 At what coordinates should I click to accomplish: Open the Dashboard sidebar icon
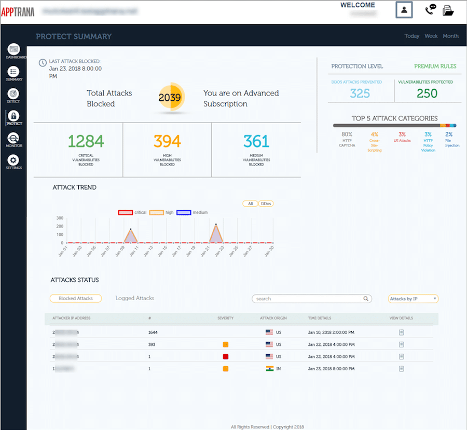coord(14,49)
